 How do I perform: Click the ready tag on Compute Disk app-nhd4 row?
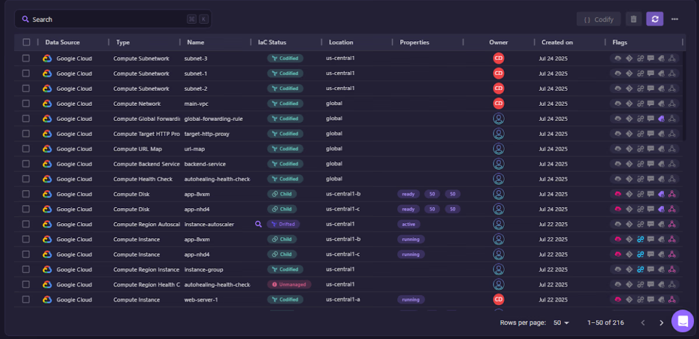(408, 209)
